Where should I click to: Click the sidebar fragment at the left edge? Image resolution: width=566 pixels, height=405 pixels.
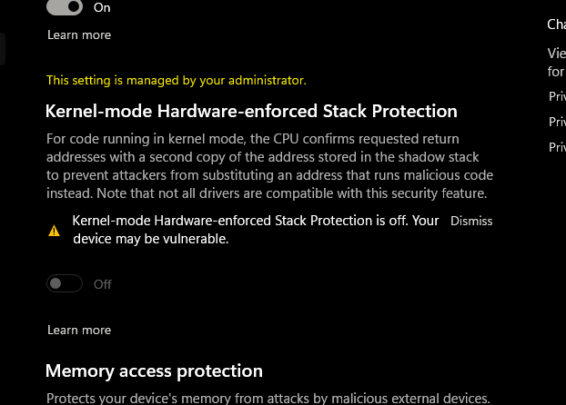[x=3, y=49]
